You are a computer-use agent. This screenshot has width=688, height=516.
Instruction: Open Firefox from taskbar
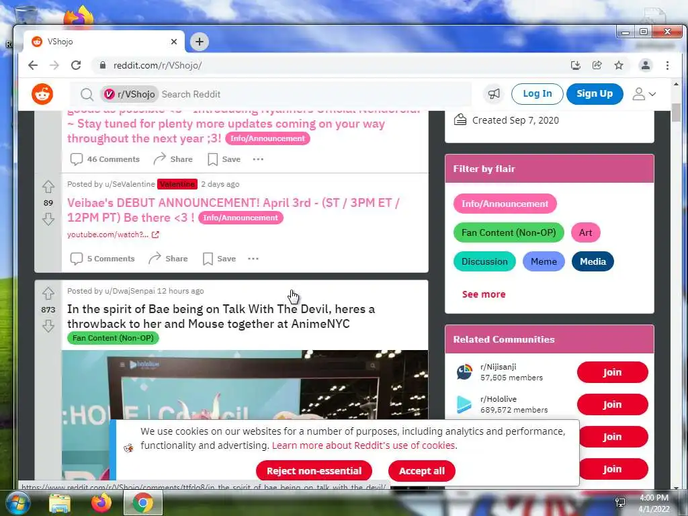(101, 503)
